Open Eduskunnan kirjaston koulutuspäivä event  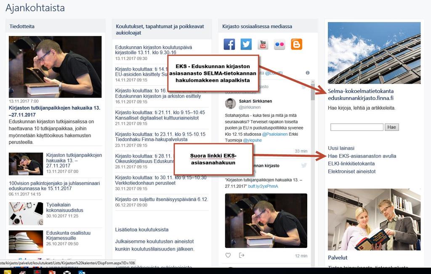pos(154,50)
